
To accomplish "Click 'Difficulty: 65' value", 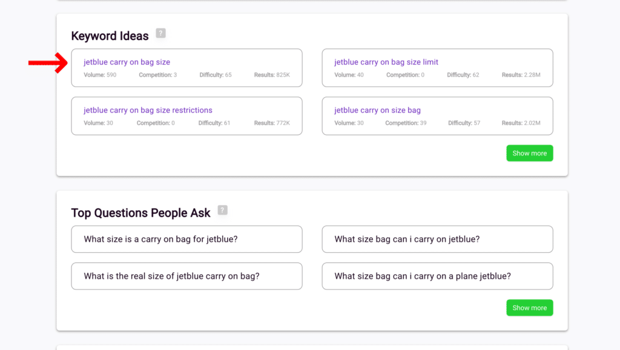I will (x=216, y=75).
